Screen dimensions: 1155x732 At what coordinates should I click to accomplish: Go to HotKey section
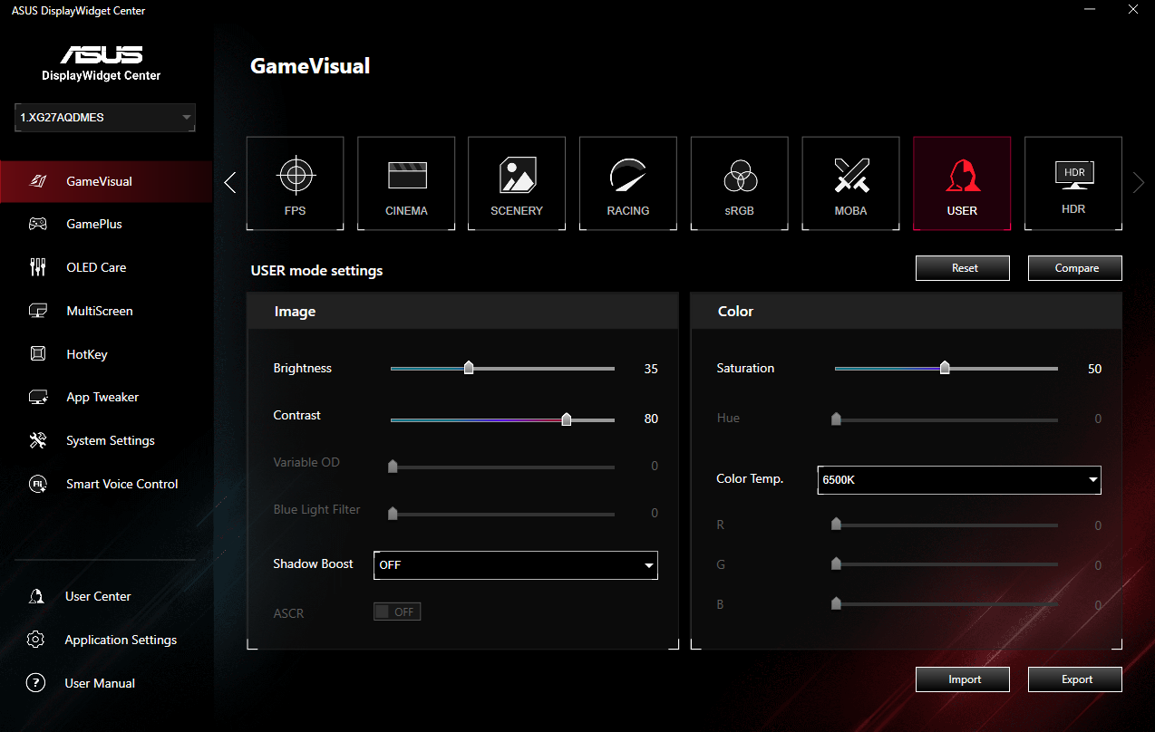tap(87, 354)
